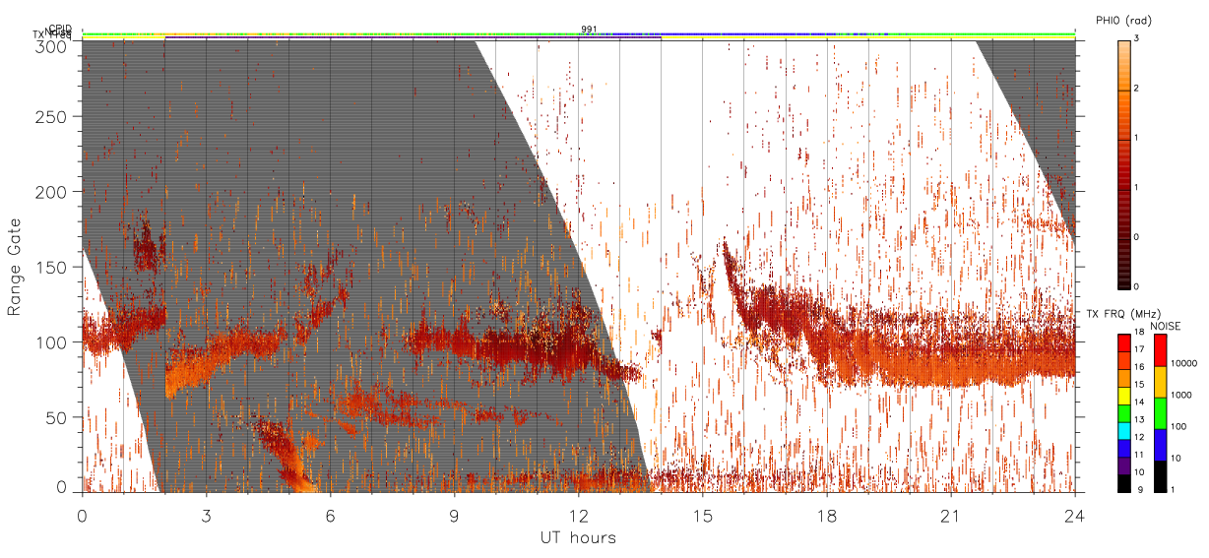Click the x-axis tick label 24
The width and height of the screenshot is (1209, 558).
1074,516
